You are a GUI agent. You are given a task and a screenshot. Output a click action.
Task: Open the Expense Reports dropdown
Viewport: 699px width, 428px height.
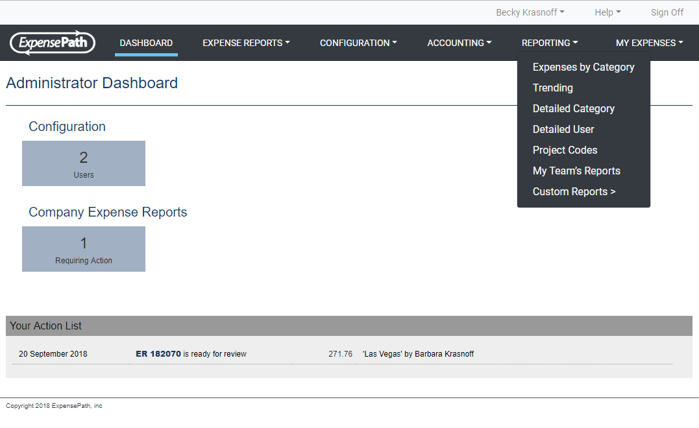pos(246,42)
